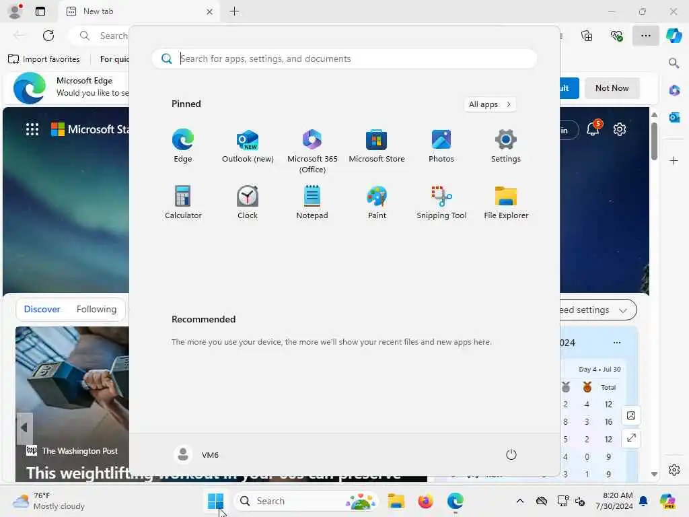Open a new tab in Edge

(235, 11)
